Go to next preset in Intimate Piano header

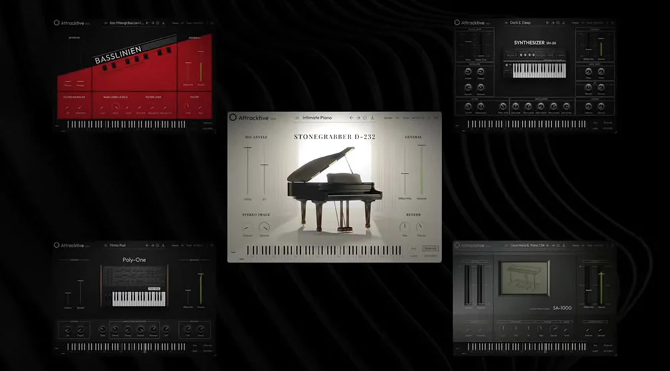(x=358, y=118)
